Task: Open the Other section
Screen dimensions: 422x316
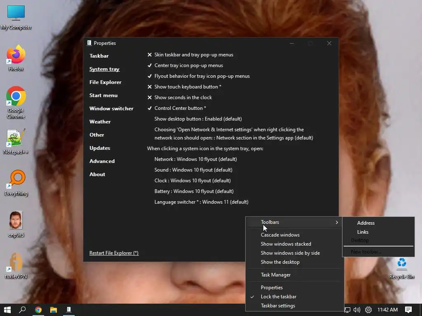Action: tap(96, 135)
